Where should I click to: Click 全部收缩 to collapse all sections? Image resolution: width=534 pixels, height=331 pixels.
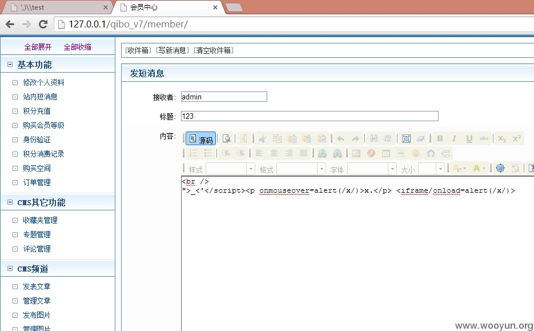pos(77,47)
